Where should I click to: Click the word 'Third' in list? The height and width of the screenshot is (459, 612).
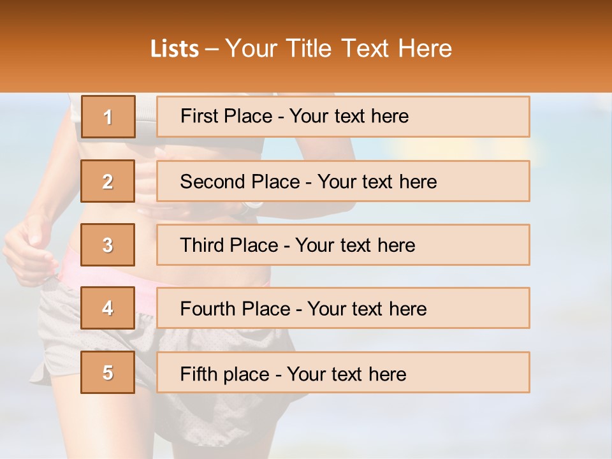tap(201, 245)
